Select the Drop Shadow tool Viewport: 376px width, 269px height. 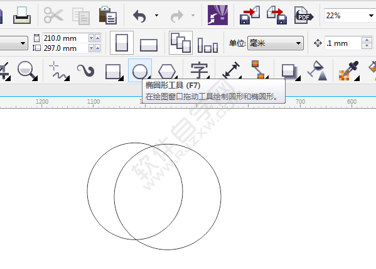pyautogui.click(x=290, y=72)
